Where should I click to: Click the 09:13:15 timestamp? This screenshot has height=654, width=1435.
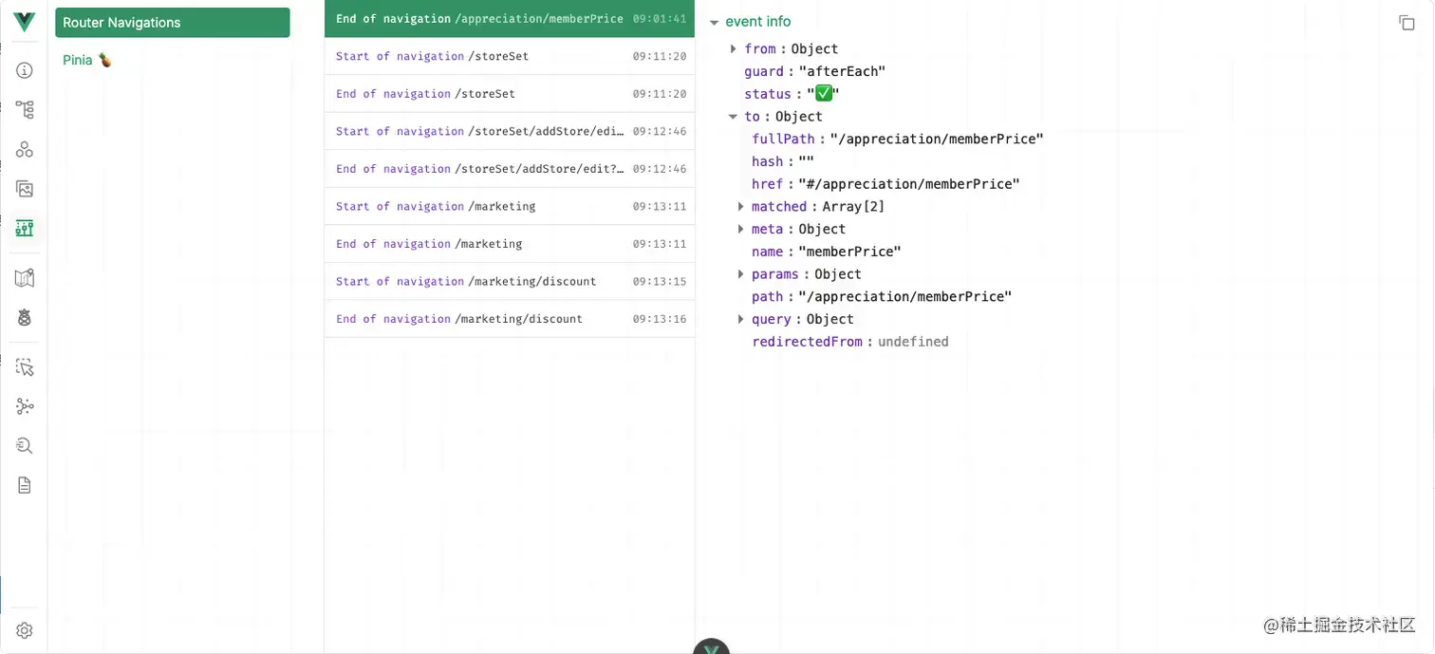[x=660, y=281]
